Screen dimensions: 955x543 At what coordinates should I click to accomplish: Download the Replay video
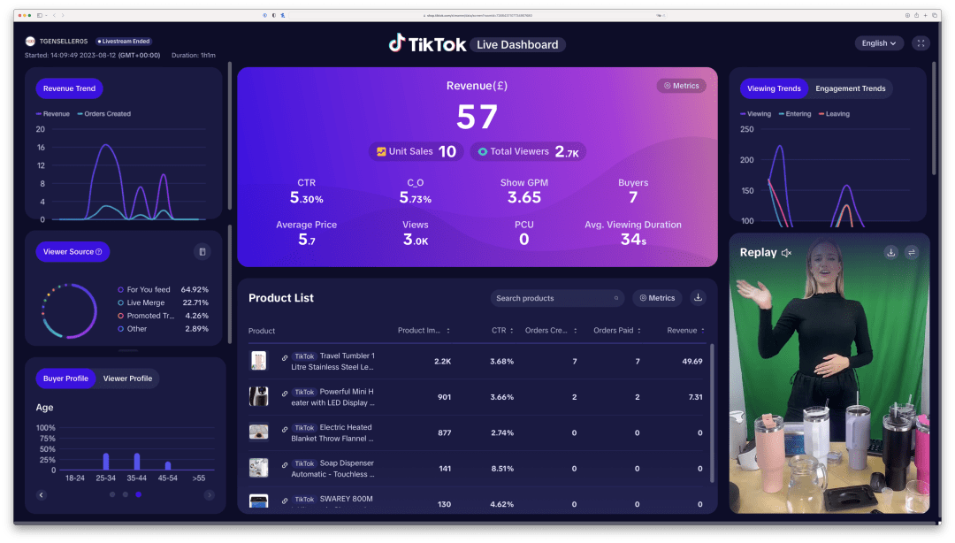click(891, 252)
